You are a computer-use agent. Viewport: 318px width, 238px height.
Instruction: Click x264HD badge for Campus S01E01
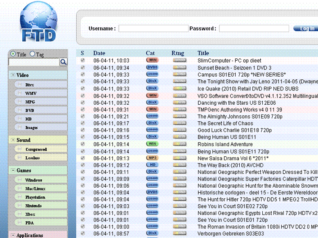pos(152,74)
